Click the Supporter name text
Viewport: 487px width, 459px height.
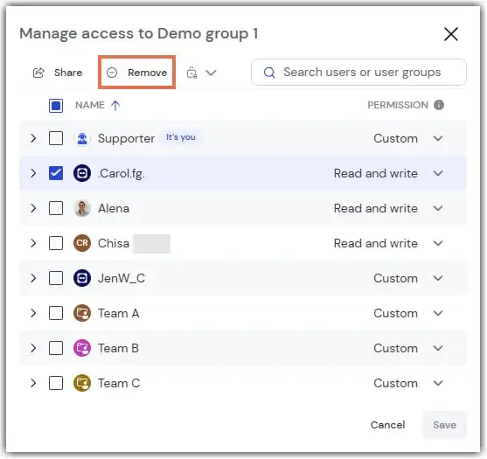(126, 138)
